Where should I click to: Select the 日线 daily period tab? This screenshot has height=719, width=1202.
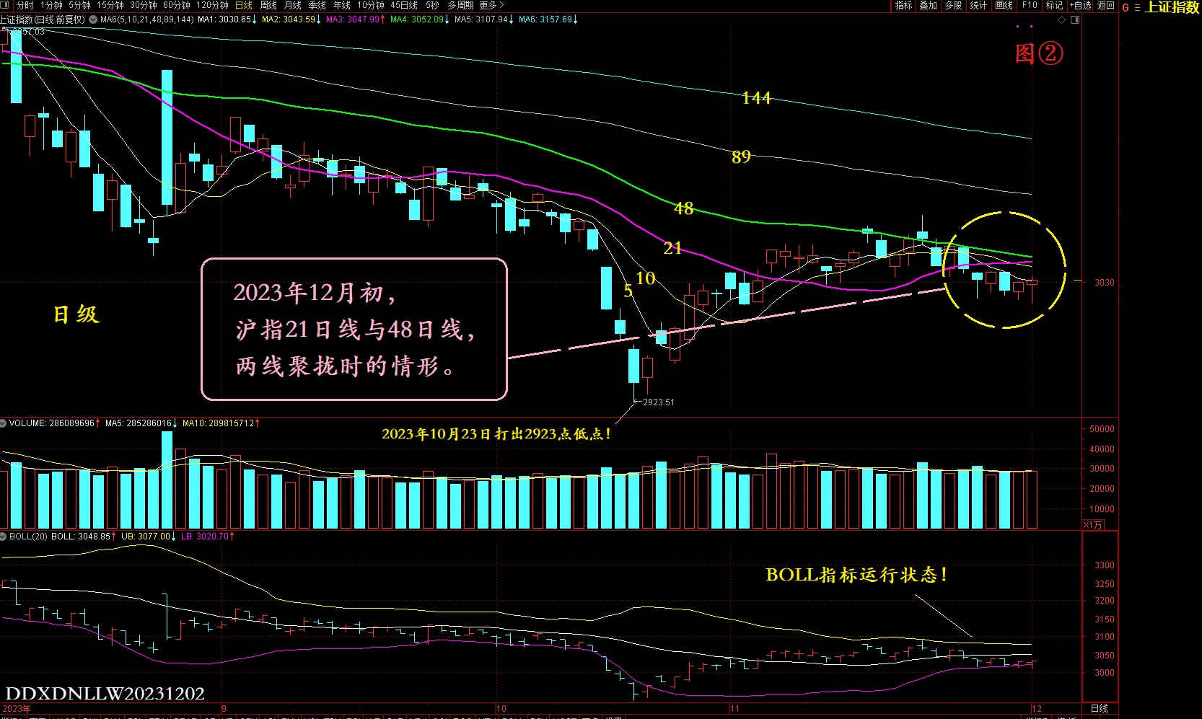point(244,5)
